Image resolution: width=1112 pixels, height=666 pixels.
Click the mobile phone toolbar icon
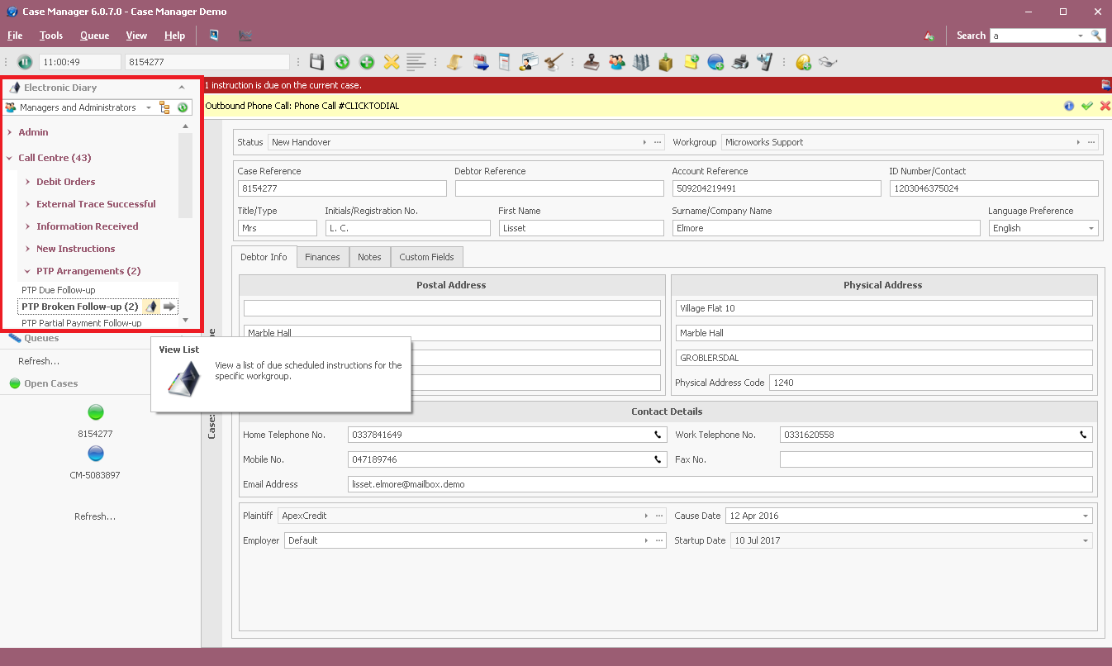(x=765, y=62)
